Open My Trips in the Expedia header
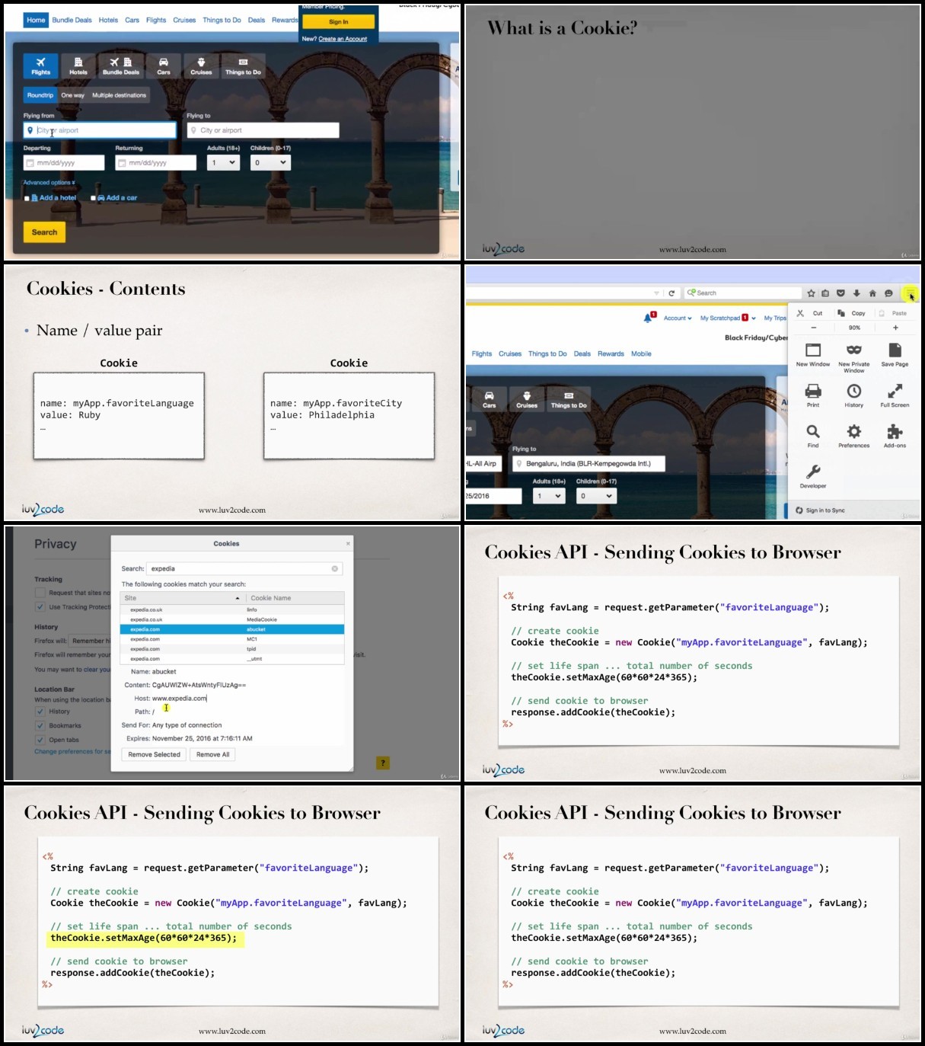Image resolution: width=925 pixels, height=1046 pixels. point(775,318)
